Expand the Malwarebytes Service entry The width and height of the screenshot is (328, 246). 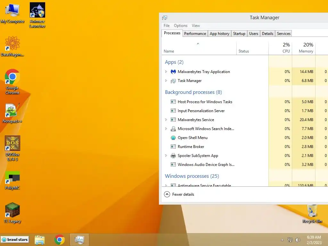tap(166, 120)
